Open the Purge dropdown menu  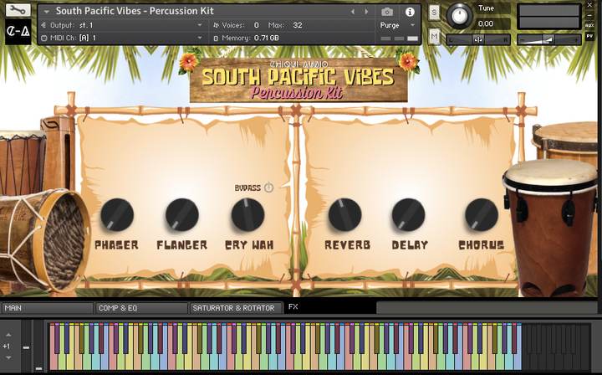397,25
